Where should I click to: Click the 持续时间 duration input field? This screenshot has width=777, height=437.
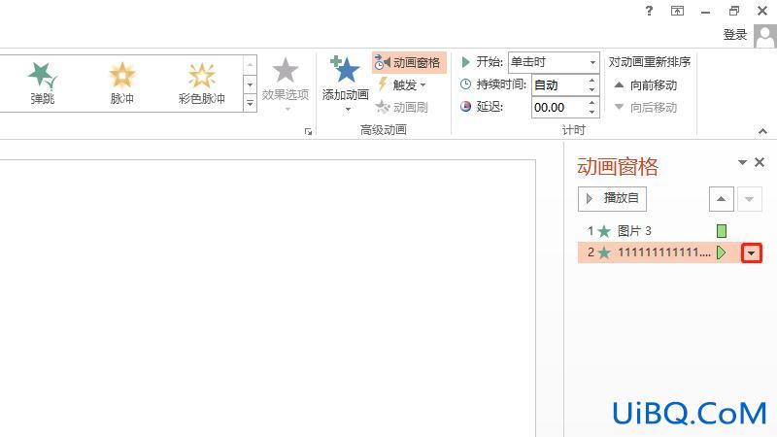tap(559, 85)
